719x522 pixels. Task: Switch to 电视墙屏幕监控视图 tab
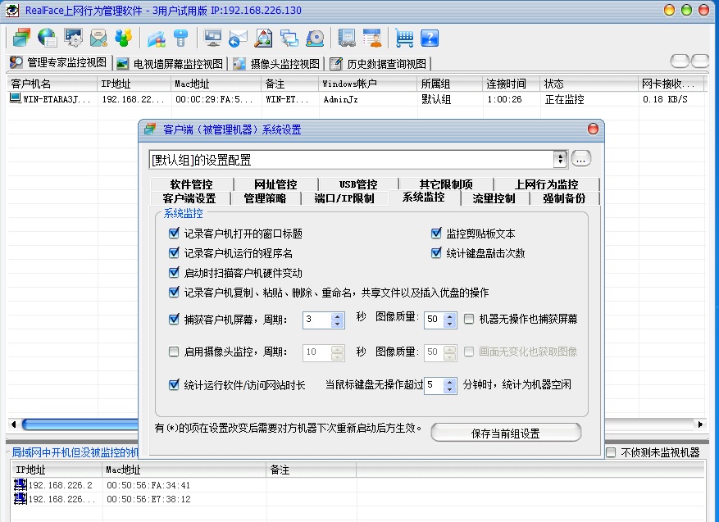[171, 64]
